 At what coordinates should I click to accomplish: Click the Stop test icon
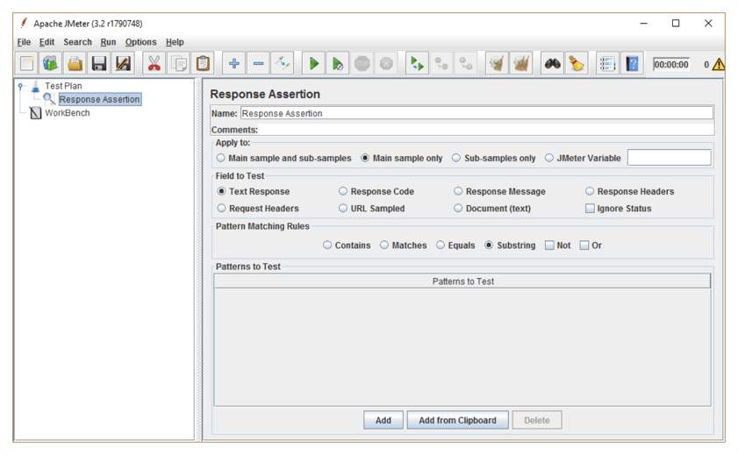click(362, 63)
